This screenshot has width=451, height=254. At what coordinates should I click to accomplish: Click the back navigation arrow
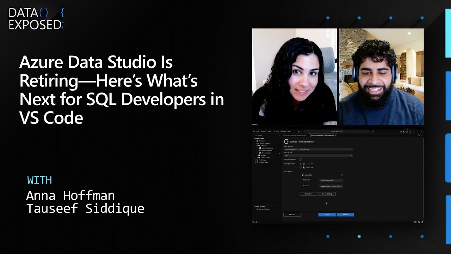click(x=298, y=132)
